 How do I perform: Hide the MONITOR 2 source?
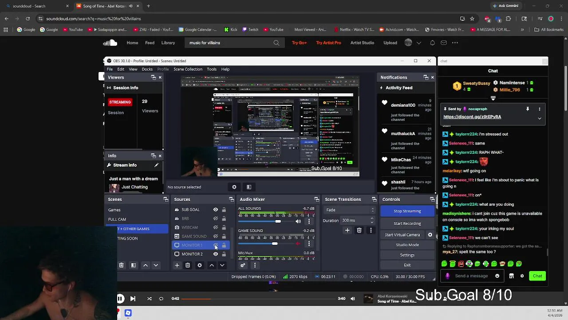pyautogui.click(x=216, y=254)
